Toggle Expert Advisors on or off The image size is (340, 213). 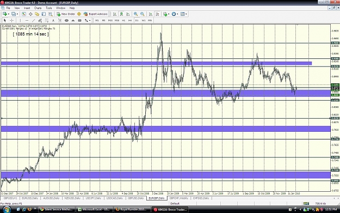(96, 14)
